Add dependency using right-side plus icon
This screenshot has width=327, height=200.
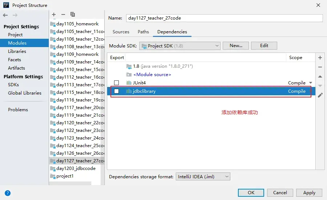point(320,58)
